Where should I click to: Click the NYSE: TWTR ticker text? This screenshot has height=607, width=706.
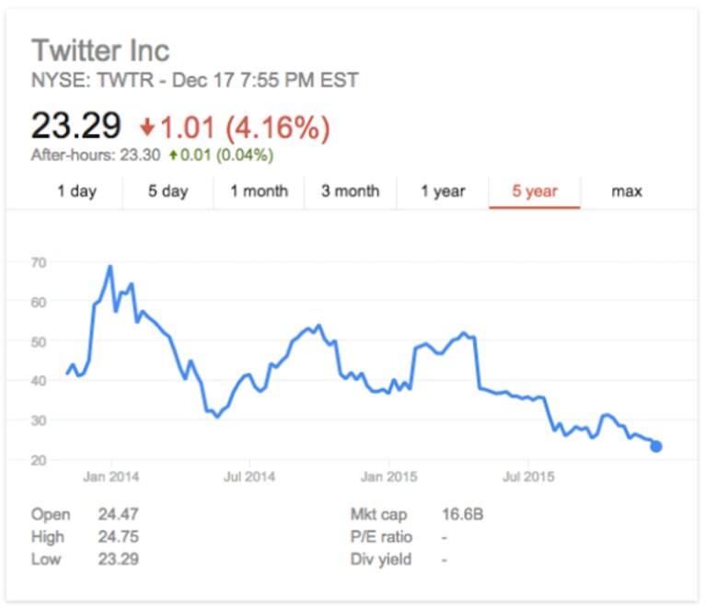93,81
